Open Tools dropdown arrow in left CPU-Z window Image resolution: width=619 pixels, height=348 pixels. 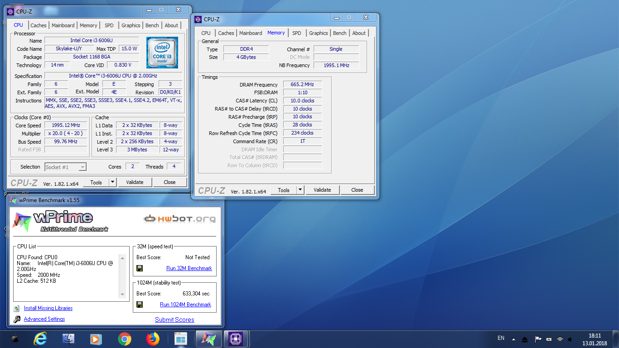113,182
